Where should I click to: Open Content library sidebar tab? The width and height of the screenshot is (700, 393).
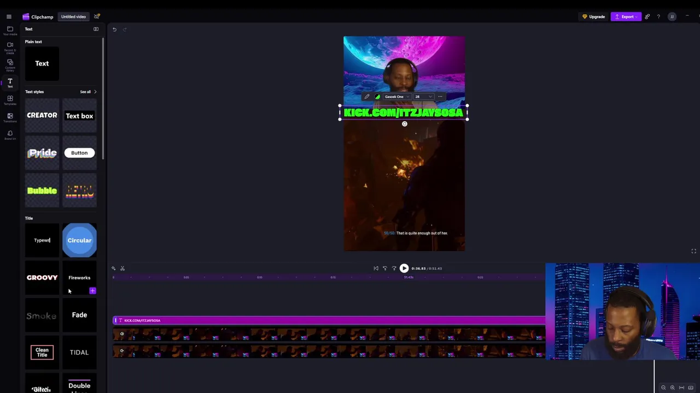10,65
